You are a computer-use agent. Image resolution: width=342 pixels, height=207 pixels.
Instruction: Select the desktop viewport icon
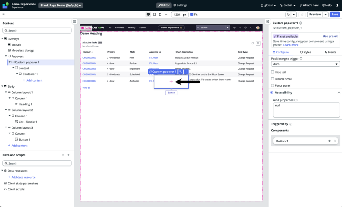148,15
